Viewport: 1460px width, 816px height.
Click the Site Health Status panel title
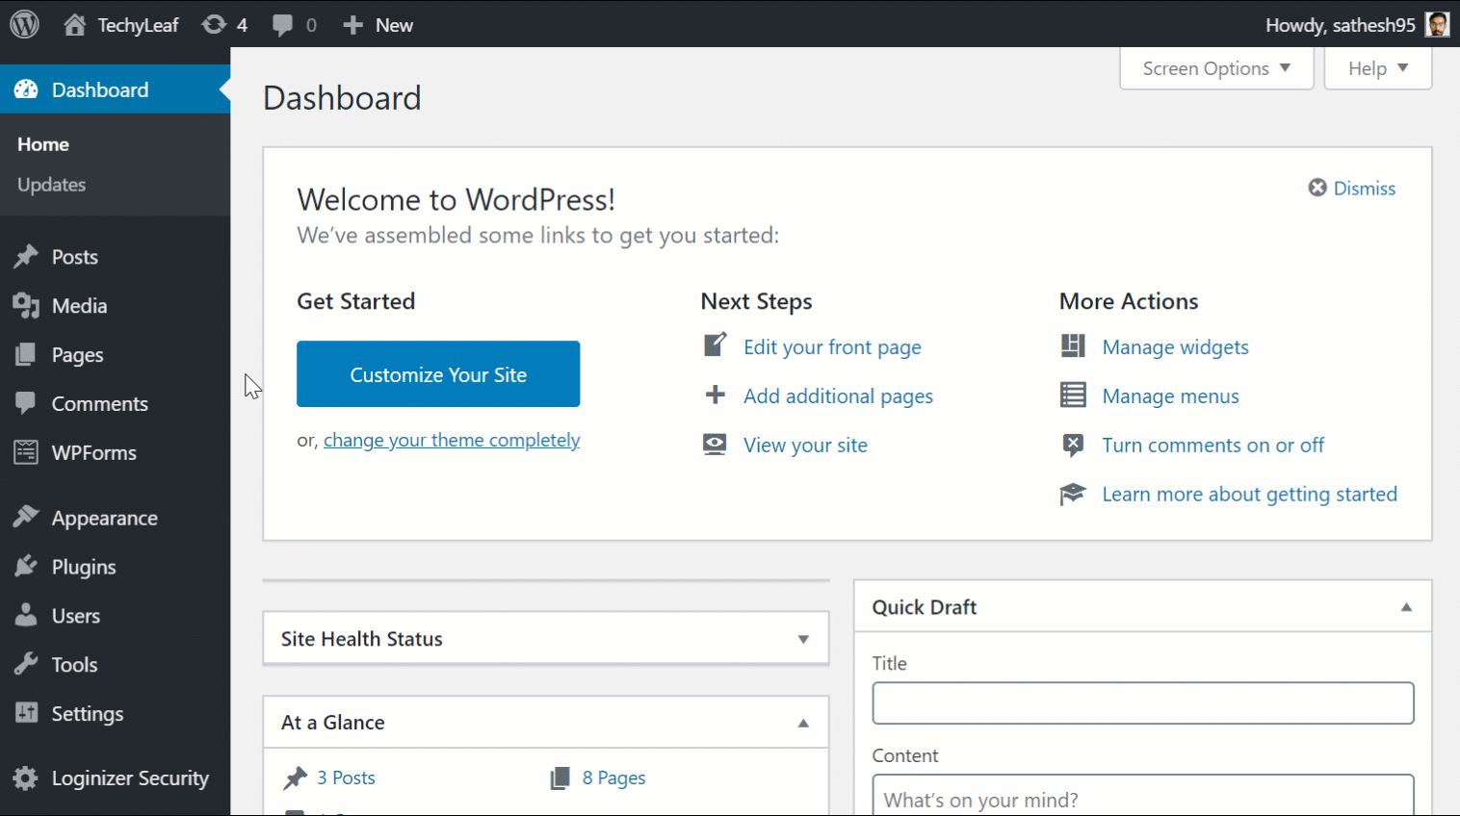coord(362,639)
